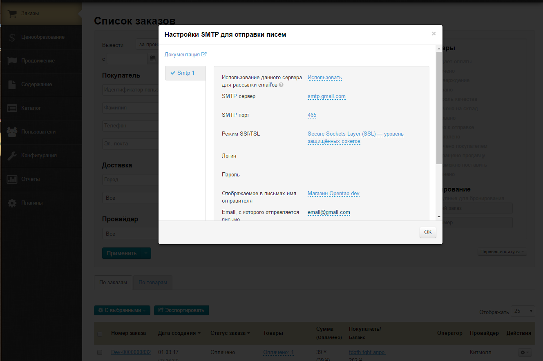The image size is (543, 361).
Task: Open Продвижение menu item
Action: click(x=41, y=61)
